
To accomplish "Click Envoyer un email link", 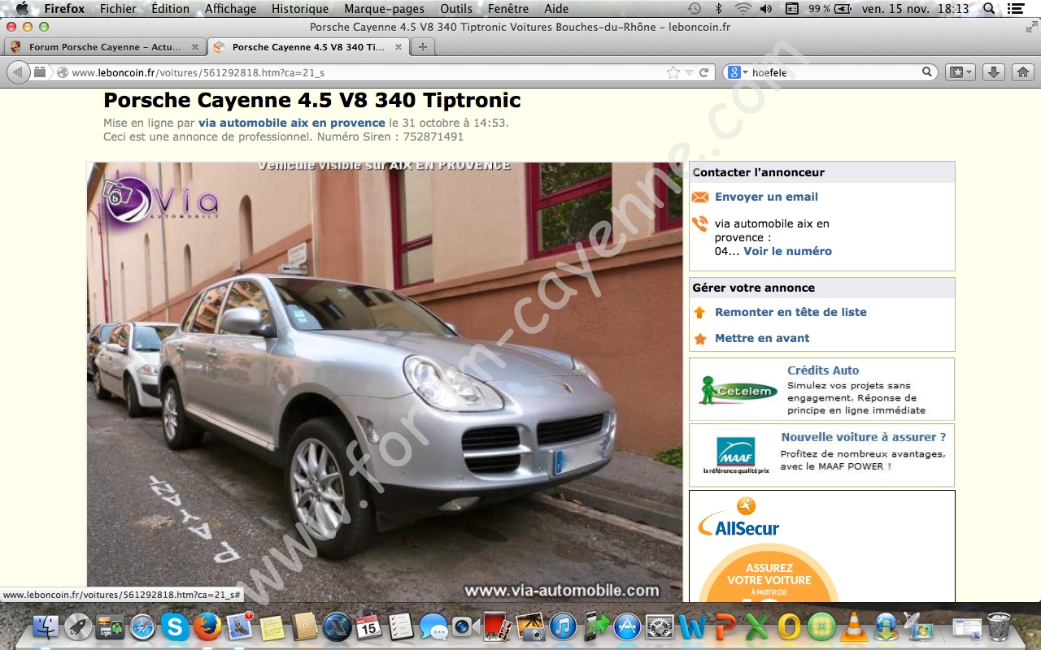I will coord(766,197).
